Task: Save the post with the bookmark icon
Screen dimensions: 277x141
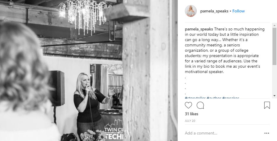Action: coord(267,105)
